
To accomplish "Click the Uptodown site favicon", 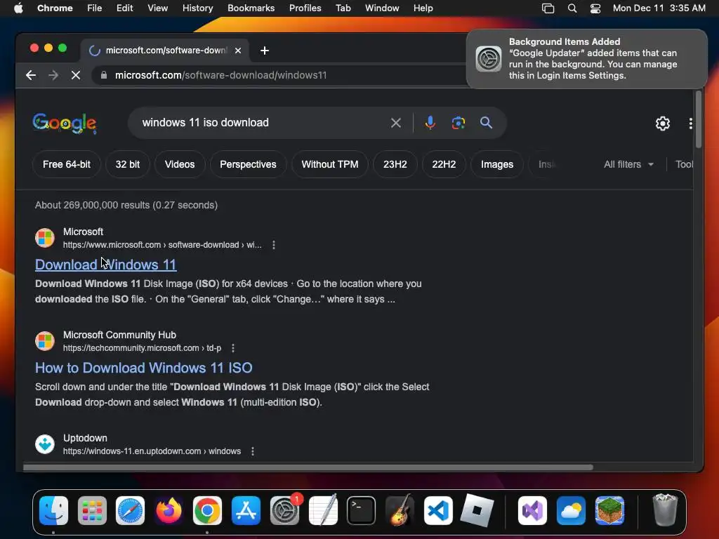I will (45, 444).
